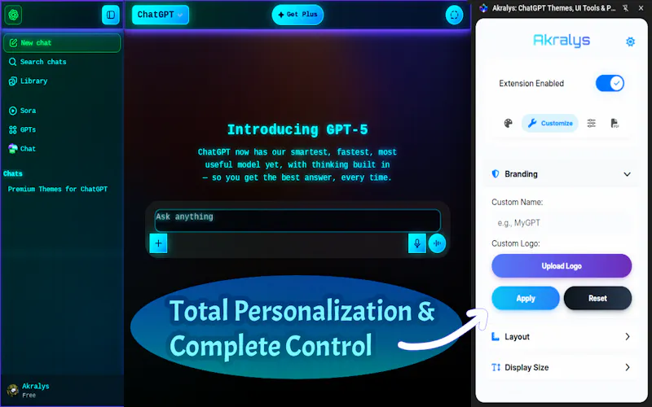Screen dimensions: 652x407
Task: Open Akralys settings gear icon
Action: tap(630, 42)
